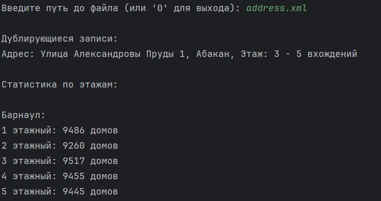Click the green address.xml input text

pos(277,8)
